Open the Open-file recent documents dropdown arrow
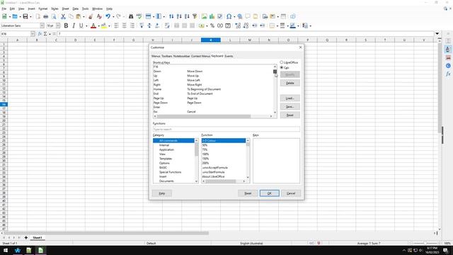The width and height of the screenshot is (453, 255). click(20, 16)
